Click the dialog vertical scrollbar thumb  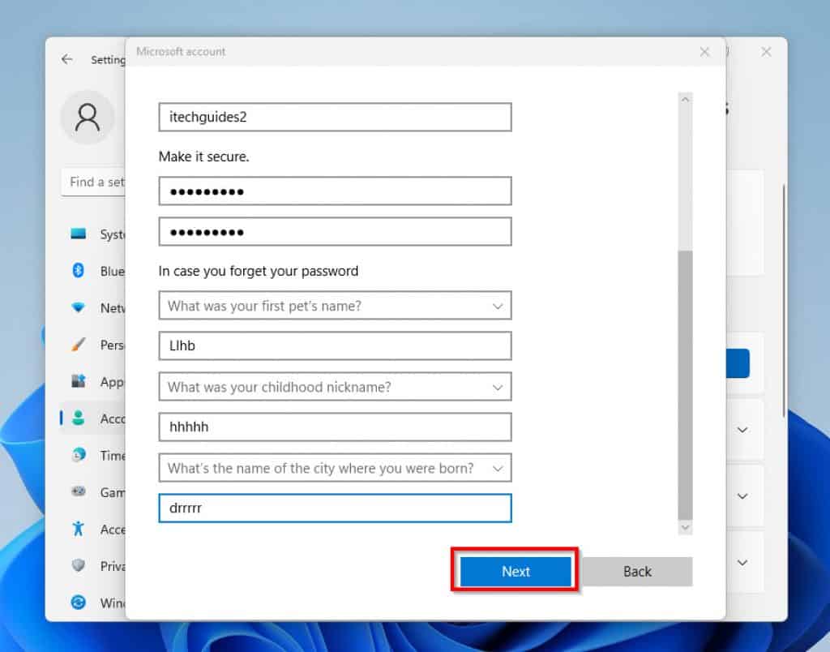(685, 385)
